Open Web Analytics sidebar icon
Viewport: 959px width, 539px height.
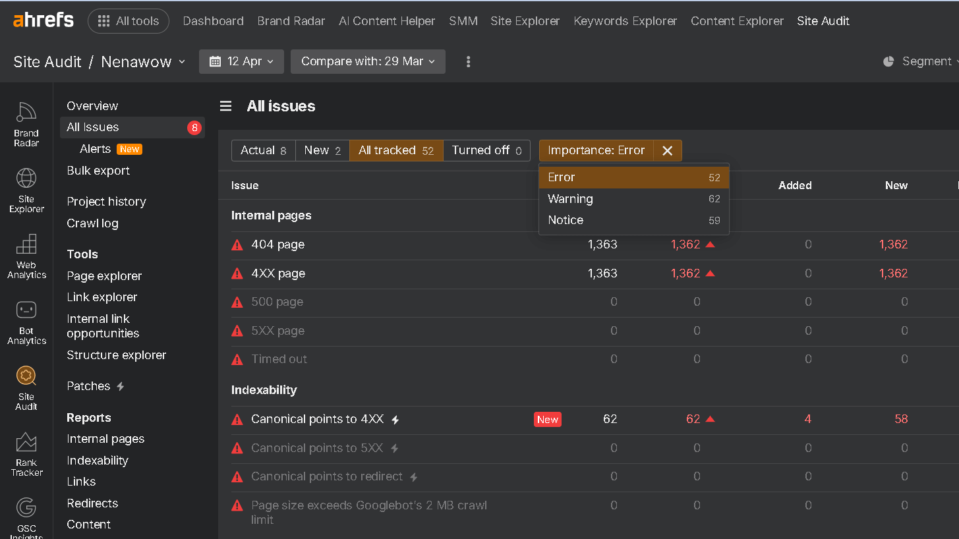pos(26,256)
